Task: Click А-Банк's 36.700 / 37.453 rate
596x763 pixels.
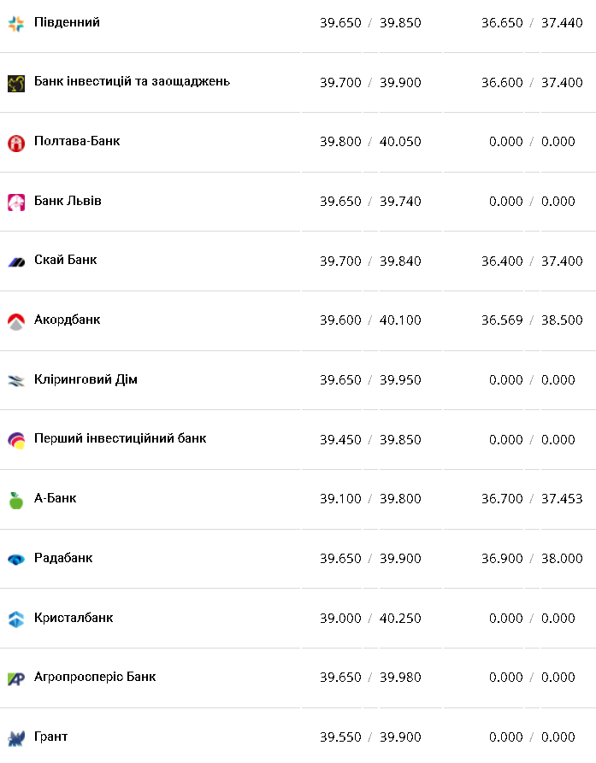Action: pos(532,499)
